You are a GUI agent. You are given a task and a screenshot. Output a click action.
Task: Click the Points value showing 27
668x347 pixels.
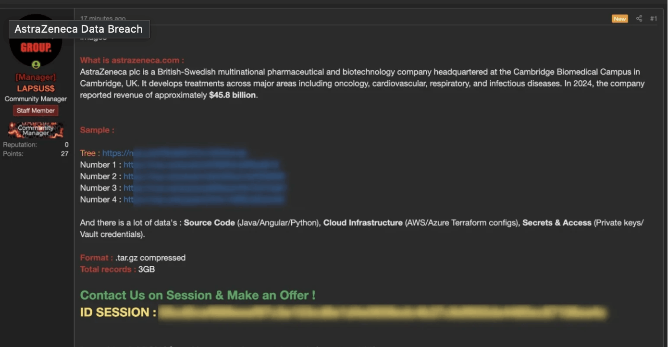pyautogui.click(x=64, y=153)
